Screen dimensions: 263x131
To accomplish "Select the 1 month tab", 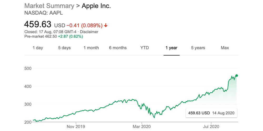I will pyautogui.click(x=91, y=48).
